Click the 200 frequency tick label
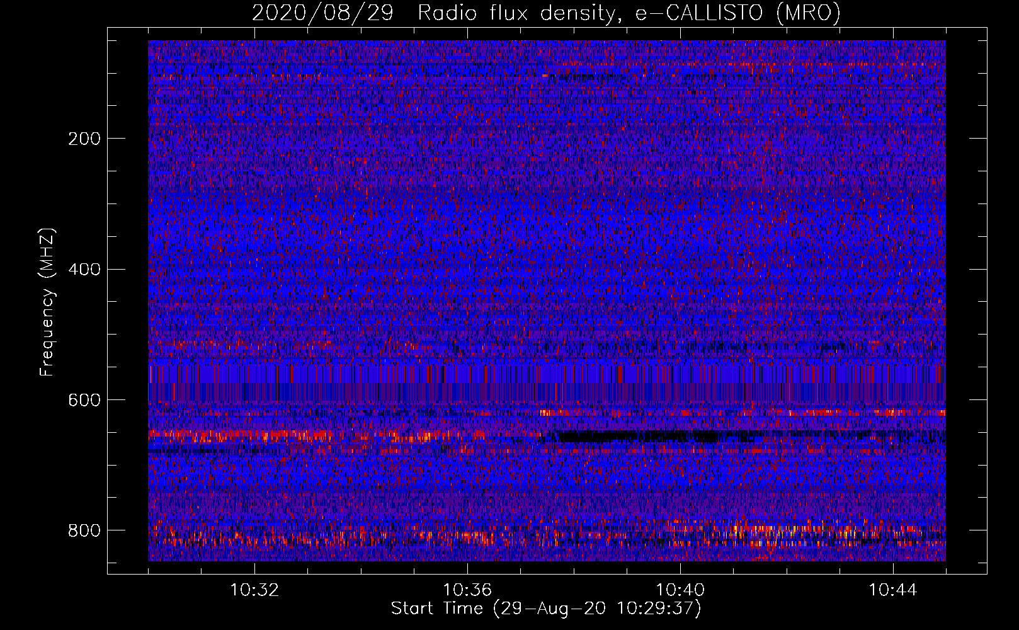Image resolution: width=1019 pixels, height=630 pixels. pyautogui.click(x=84, y=139)
